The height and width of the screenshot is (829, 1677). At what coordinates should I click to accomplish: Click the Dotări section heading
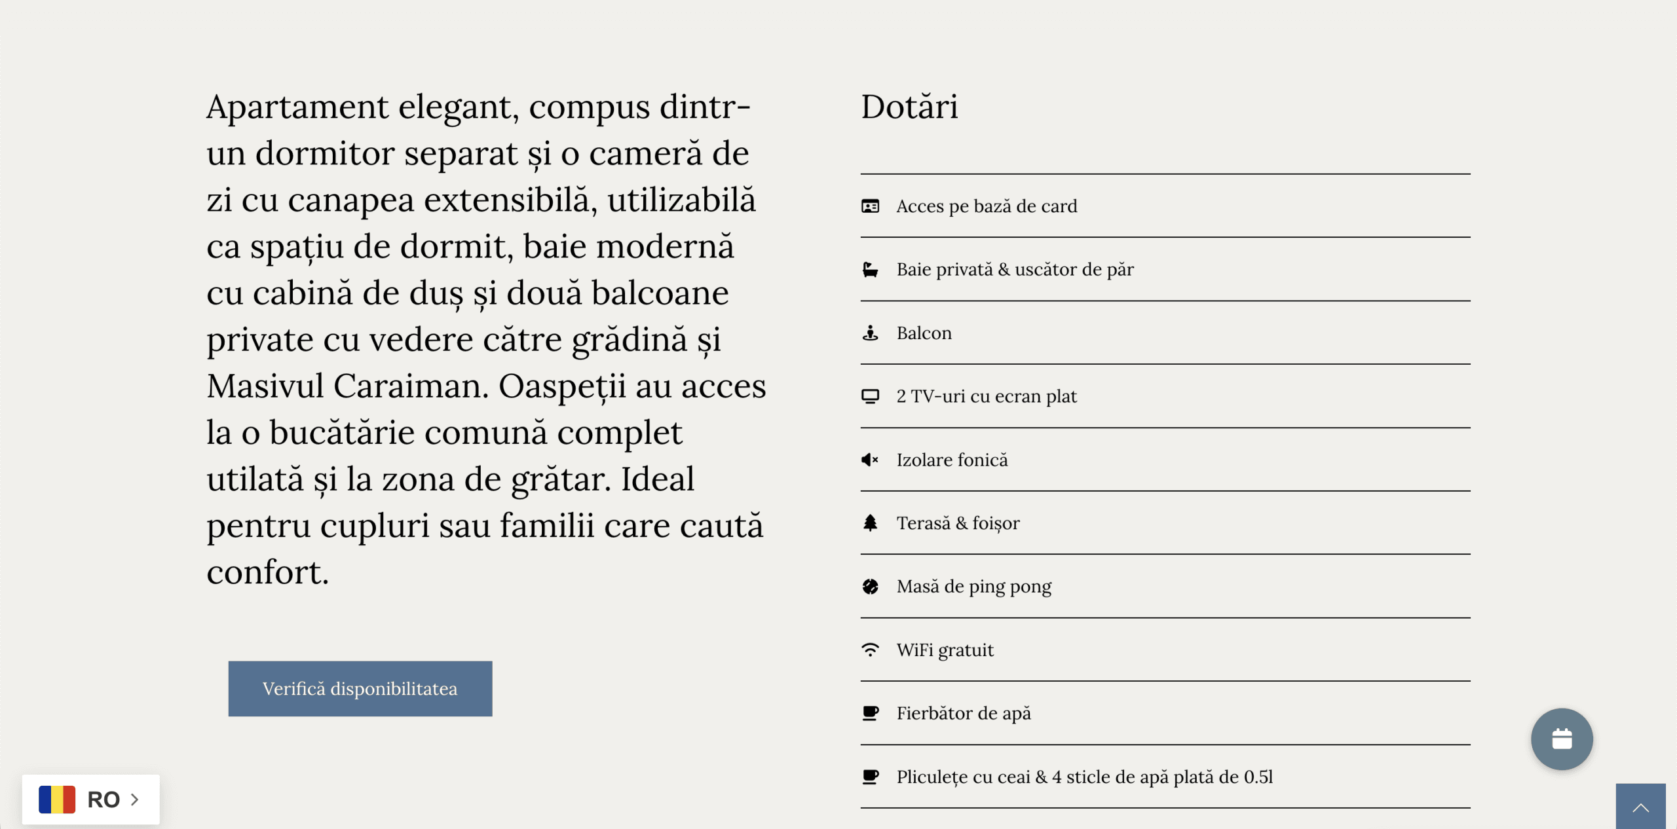(909, 107)
